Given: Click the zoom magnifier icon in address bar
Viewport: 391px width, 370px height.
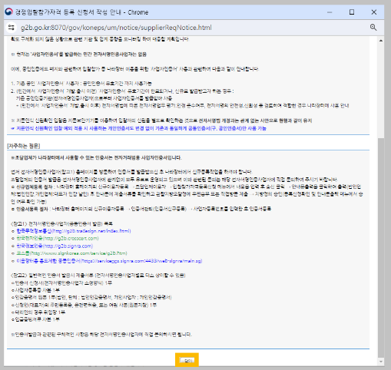Looking at the screenshot, I should (x=373, y=28).
